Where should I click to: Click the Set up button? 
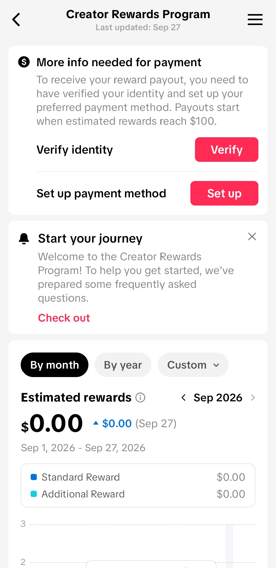(x=224, y=193)
